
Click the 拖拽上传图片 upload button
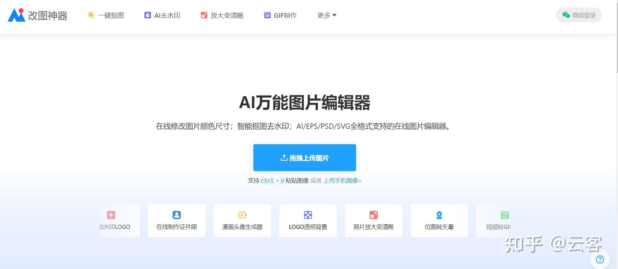(305, 158)
